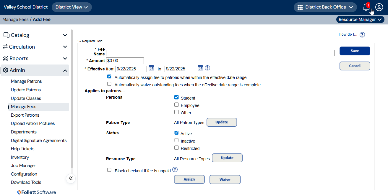The image size is (388, 195).
Task: Click the Fee Name text field
Action: pos(220,53)
